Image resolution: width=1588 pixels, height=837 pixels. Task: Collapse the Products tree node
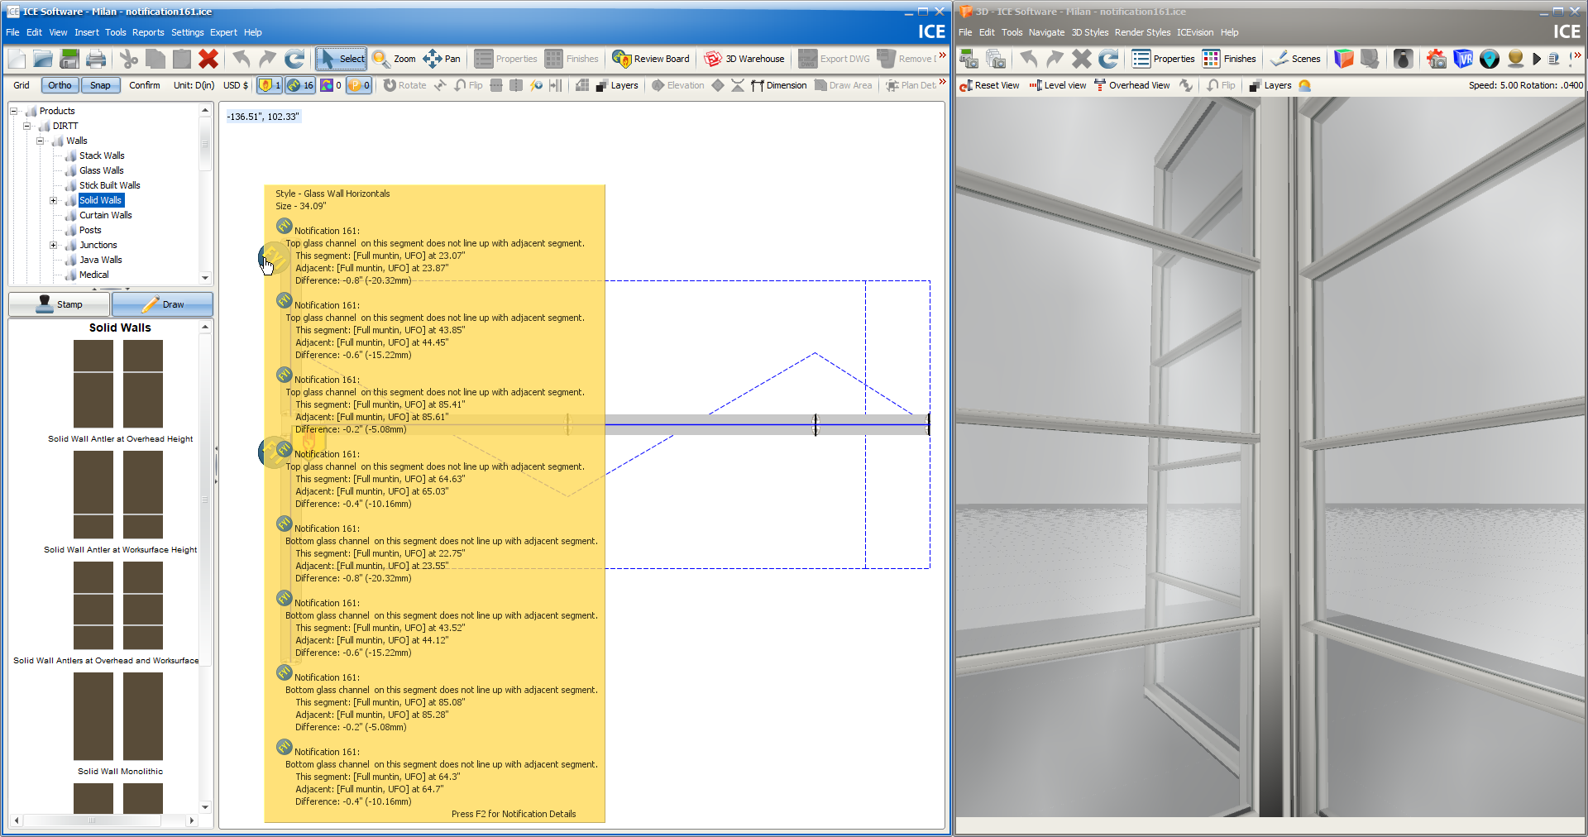point(14,111)
